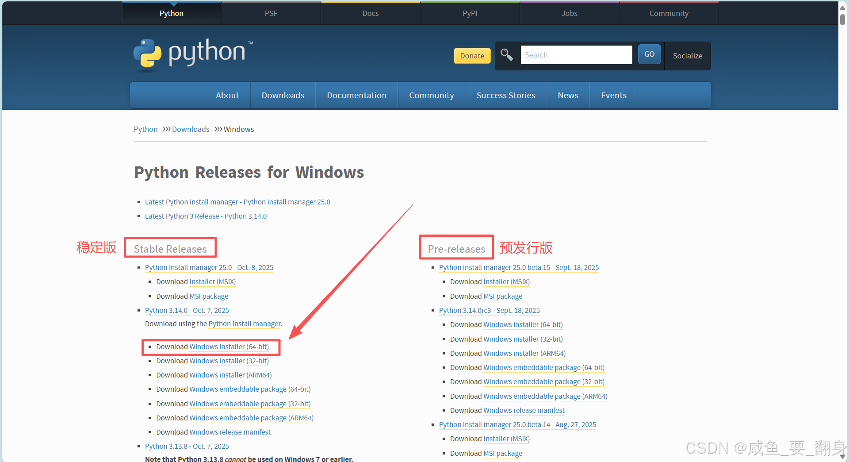Screen dimensions: 849x462
Task: Open install manager 25.0 beta 15 link
Action: pyautogui.click(x=519, y=267)
